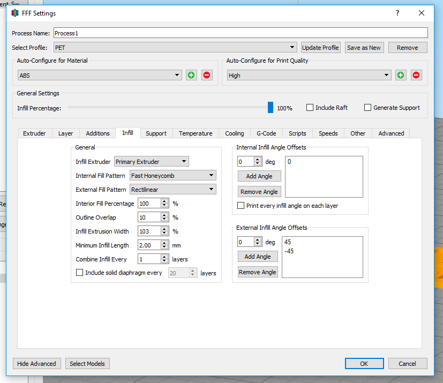Click the Infill Extrusion Width value field
443x383 pixels.
tap(149, 231)
